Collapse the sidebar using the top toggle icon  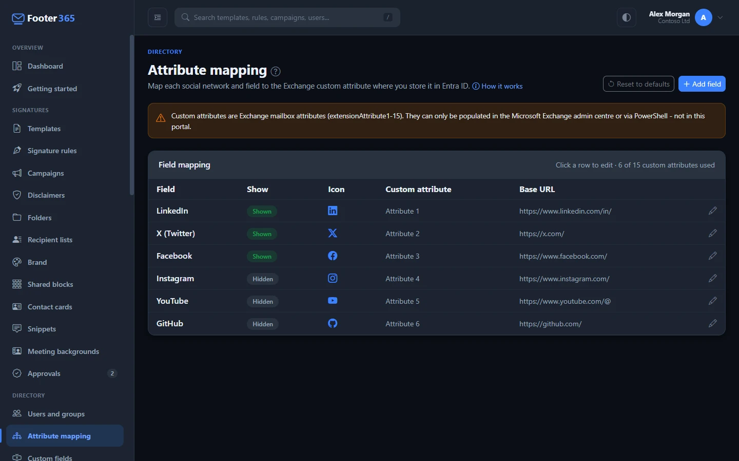[158, 17]
